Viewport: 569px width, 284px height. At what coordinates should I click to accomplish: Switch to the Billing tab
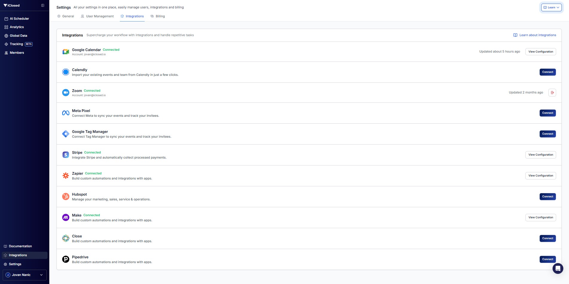[x=158, y=16]
